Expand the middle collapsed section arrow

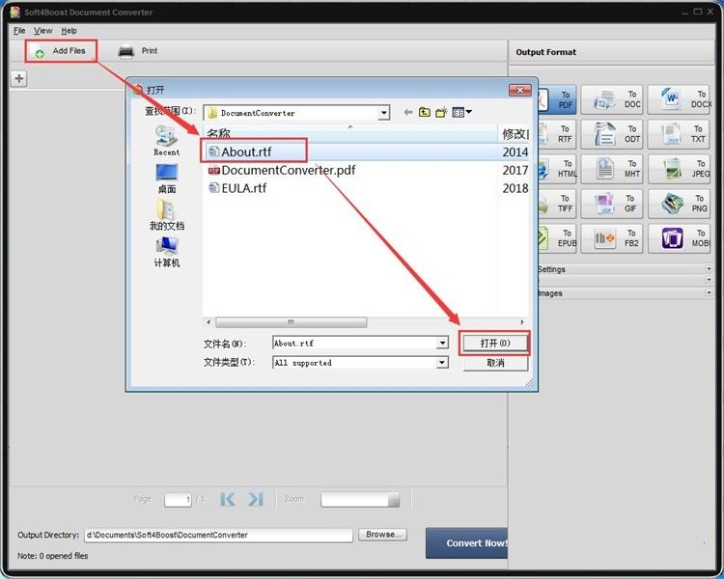coord(709,280)
